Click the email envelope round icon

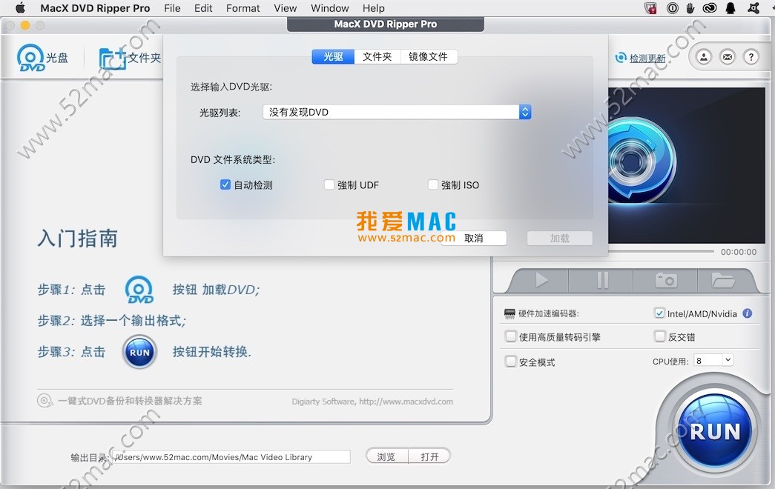tap(728, 57)
